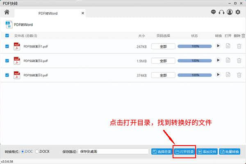Click the 1.9MB size value

(x=141, y=61)
